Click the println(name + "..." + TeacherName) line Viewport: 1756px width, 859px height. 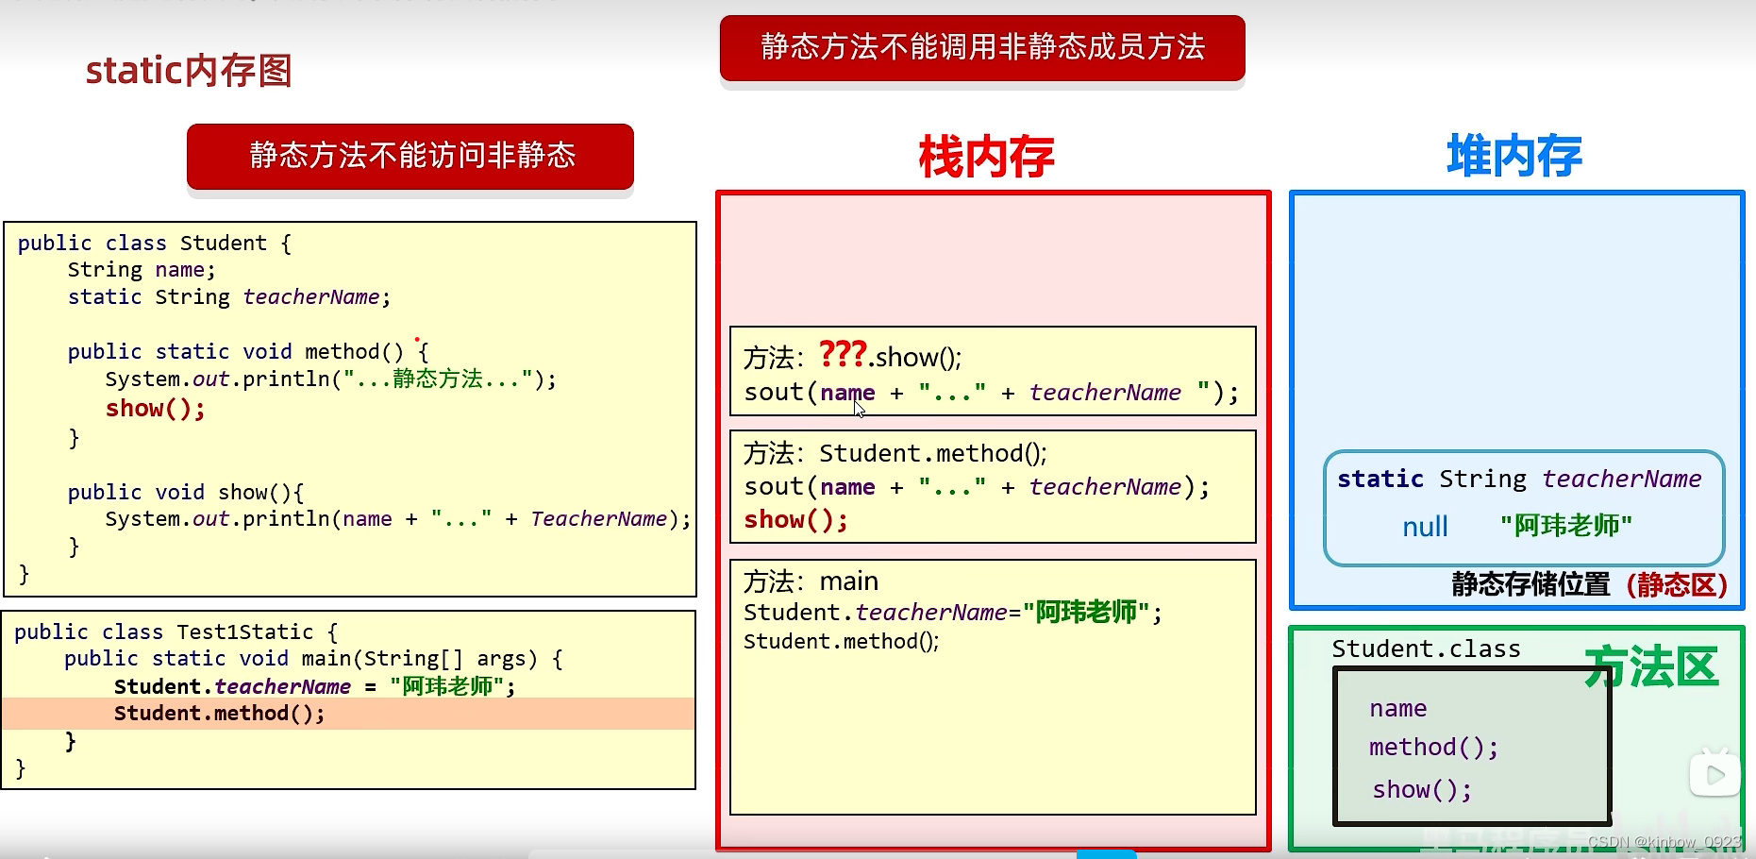398,519
